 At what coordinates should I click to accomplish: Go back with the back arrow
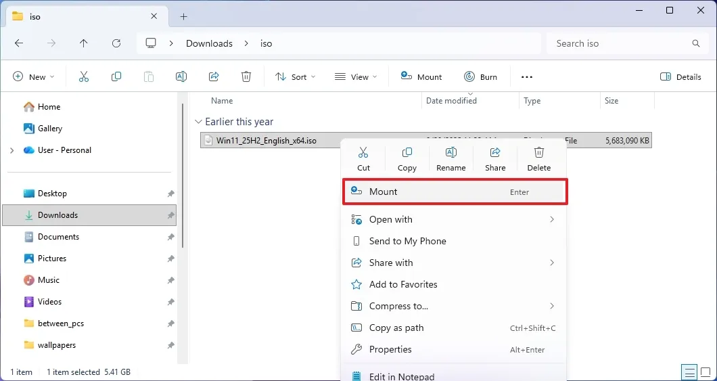pyautogui.click(x=19, y=43)
